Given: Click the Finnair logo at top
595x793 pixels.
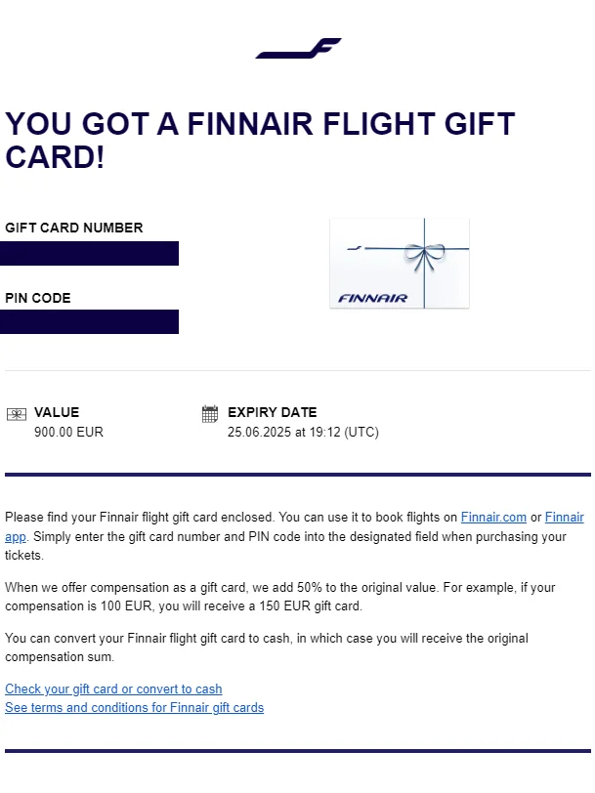Looking at the screenshot, I should point(299,48).
